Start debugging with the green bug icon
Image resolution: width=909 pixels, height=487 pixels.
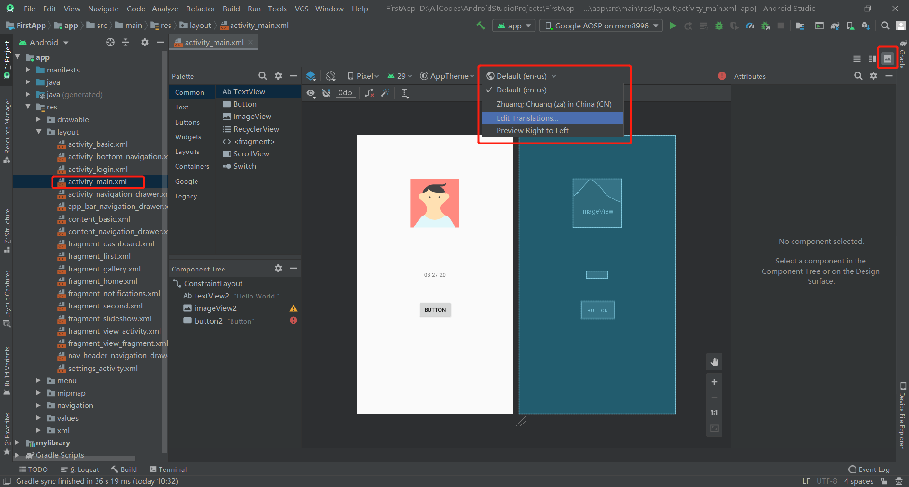coord(719,26)
